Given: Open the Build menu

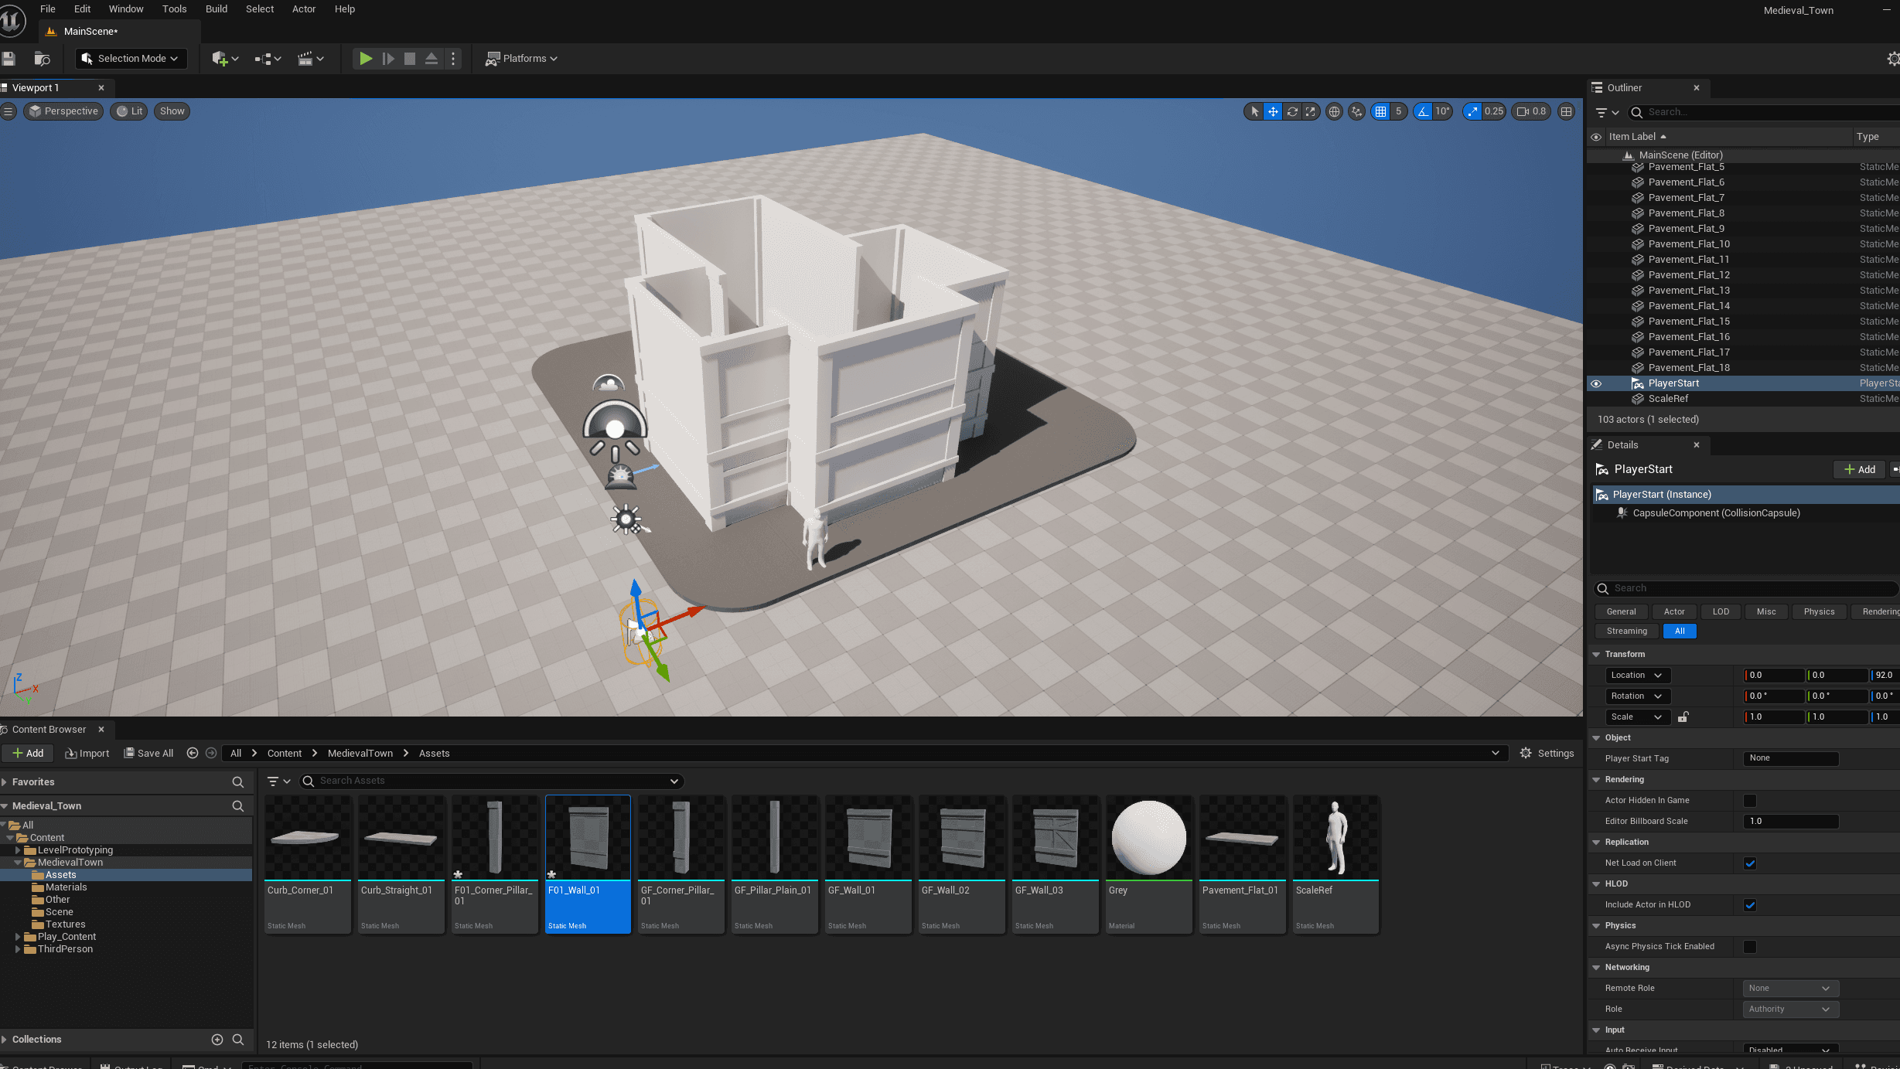Looking at the screenshot, I should click(x=216, y=9).
